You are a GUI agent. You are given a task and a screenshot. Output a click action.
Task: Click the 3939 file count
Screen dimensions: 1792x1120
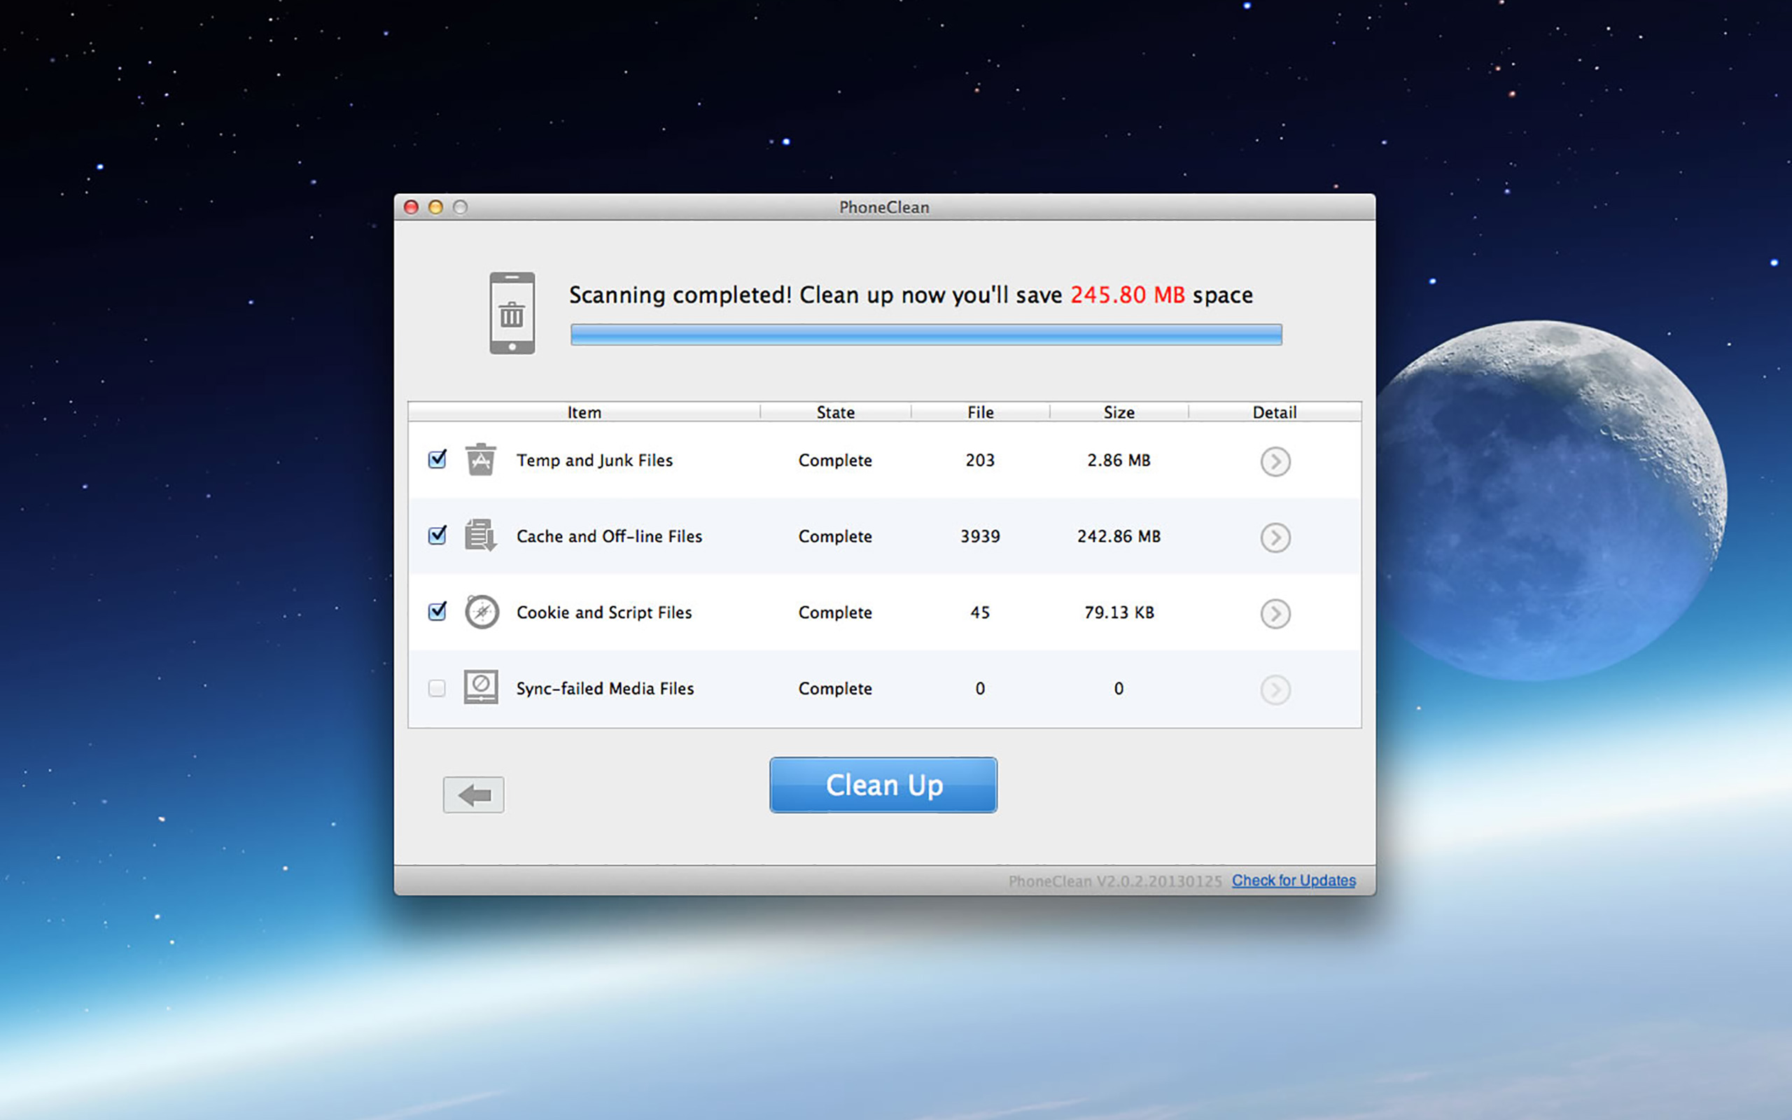pos(980,536)
